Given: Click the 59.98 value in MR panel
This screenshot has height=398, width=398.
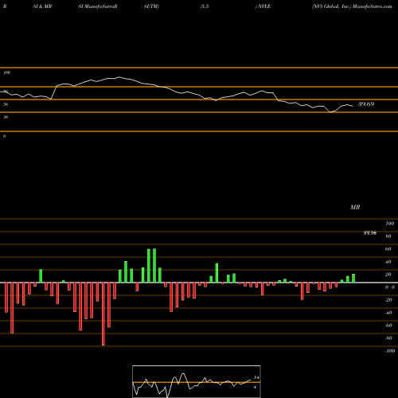Looking at the screenshot, I should (x=370, y=233).
